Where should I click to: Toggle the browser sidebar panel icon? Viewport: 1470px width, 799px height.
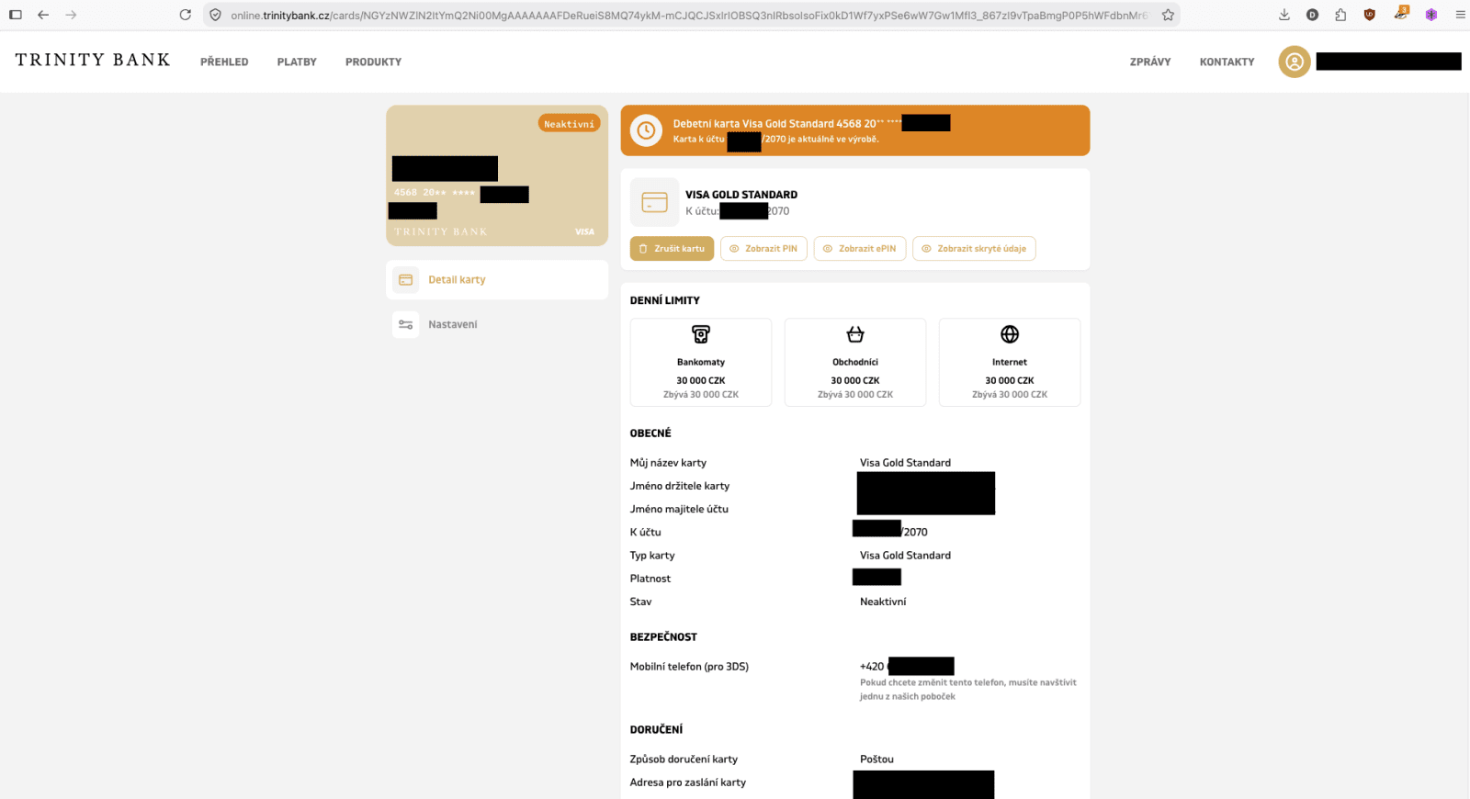click(16, 15)
